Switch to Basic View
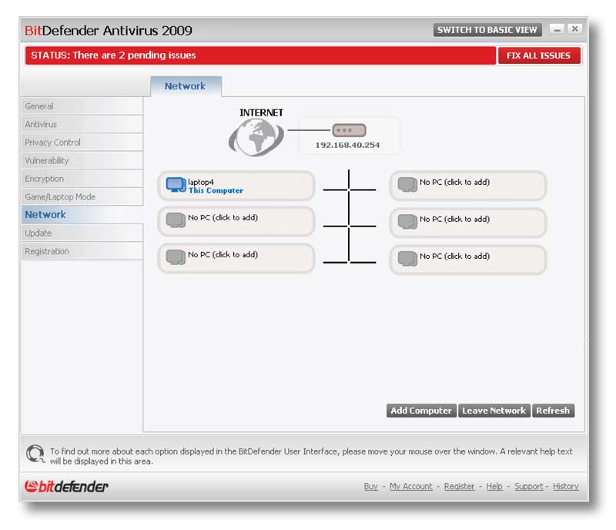The image size is (616, 530). [488, 29]
